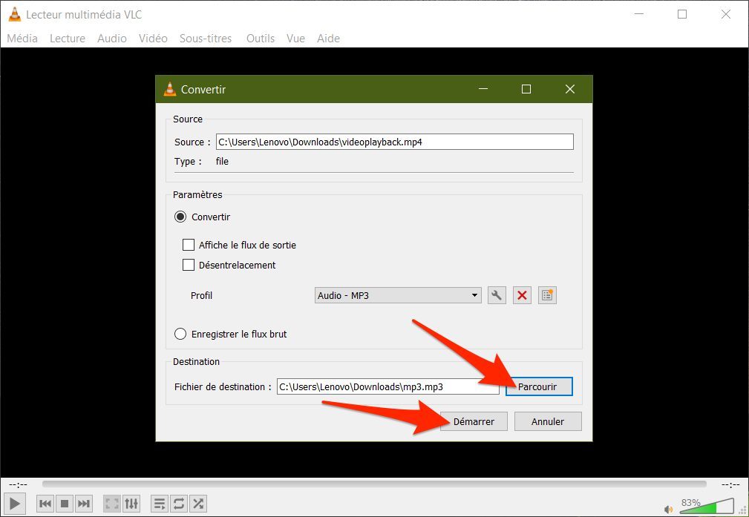Toggle fullscreen video mode icon

pos(112,504)
